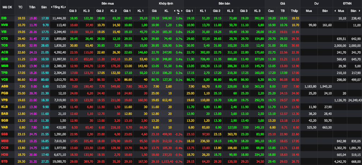Click STB's matched volume 1,153,40
This screenshot has height=165, width=362.
(167, 161)
